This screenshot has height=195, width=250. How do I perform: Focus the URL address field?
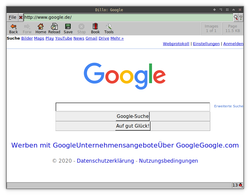click(x=128, y=17)
